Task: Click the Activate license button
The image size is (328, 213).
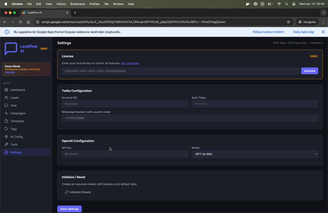Action: click(x=309, y=71)
